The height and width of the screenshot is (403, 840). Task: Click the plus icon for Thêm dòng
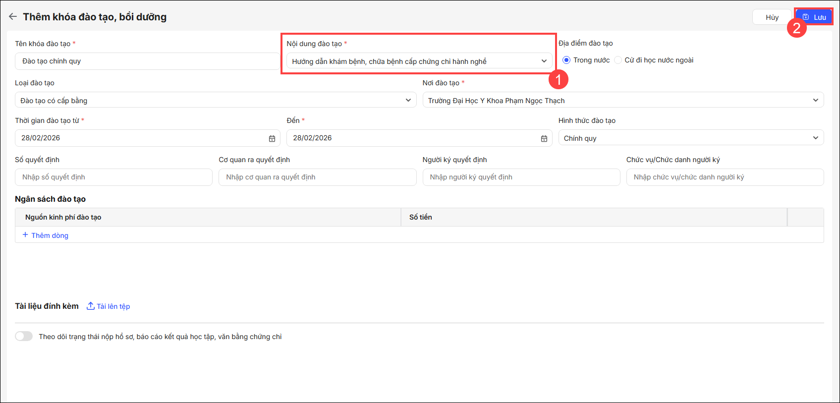25,234
